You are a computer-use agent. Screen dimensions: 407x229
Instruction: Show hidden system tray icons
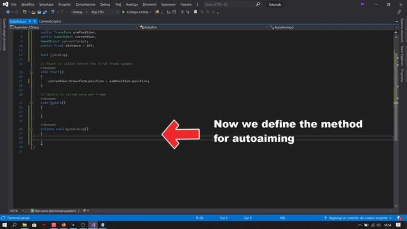(x=360, y=225)
